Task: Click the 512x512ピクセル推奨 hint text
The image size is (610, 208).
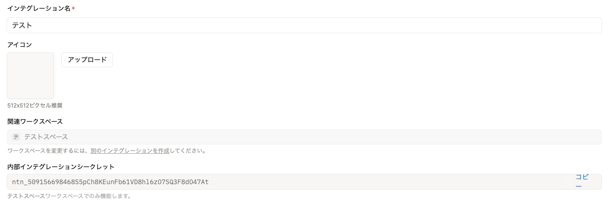Action: pos(35,106)
